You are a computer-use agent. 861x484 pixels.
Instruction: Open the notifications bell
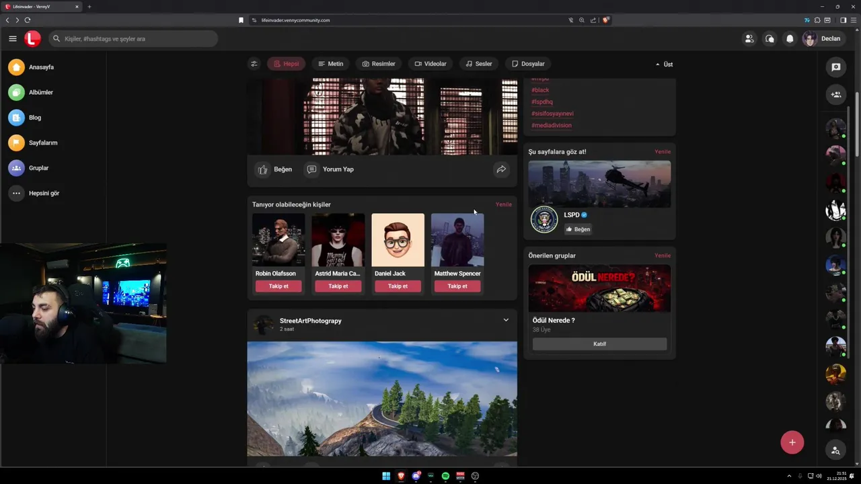790,38
